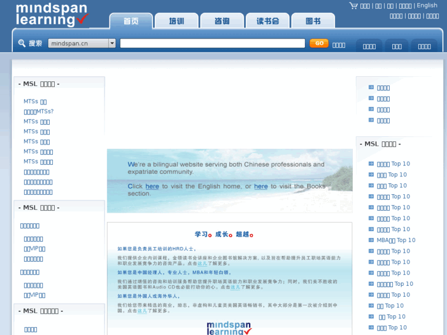Select text 如果您是负责员工培训的HRD人士
This screenshot has height=335, width=447.
(156, 249)
